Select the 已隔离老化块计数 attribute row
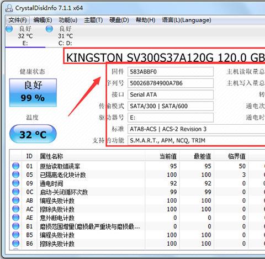Image resolution: width=265 pixels, height=259 pixels. click(137, 175)
